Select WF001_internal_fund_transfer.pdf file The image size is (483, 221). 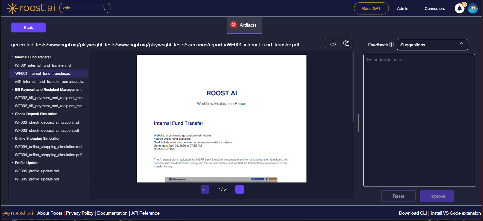[x=48, y=73]
